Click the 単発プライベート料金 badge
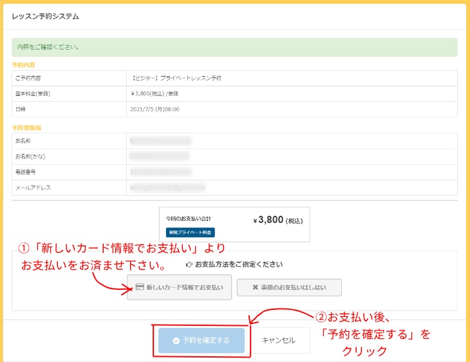This screenshot has width=470, height=362. (190, 232)
